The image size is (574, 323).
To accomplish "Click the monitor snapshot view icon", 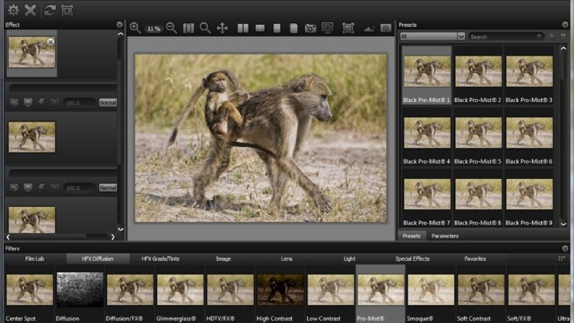I will [327, 28].
